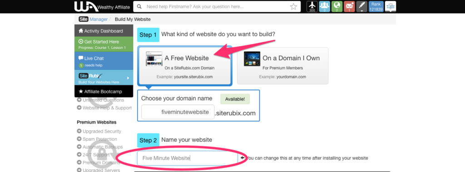Open the red envelope messages icon
Image resolution: width=465 pixels, height=172 pixels.
(349, 6)
